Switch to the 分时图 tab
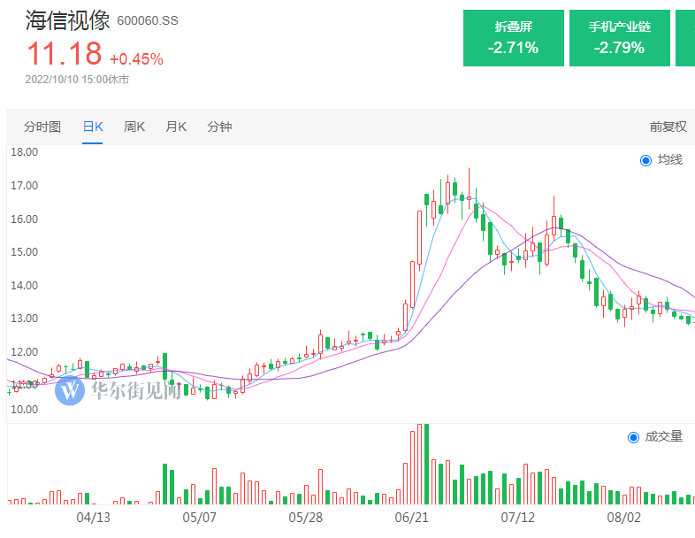The height and width of the screenshot is (538, 695). click(x=42, y=127)
